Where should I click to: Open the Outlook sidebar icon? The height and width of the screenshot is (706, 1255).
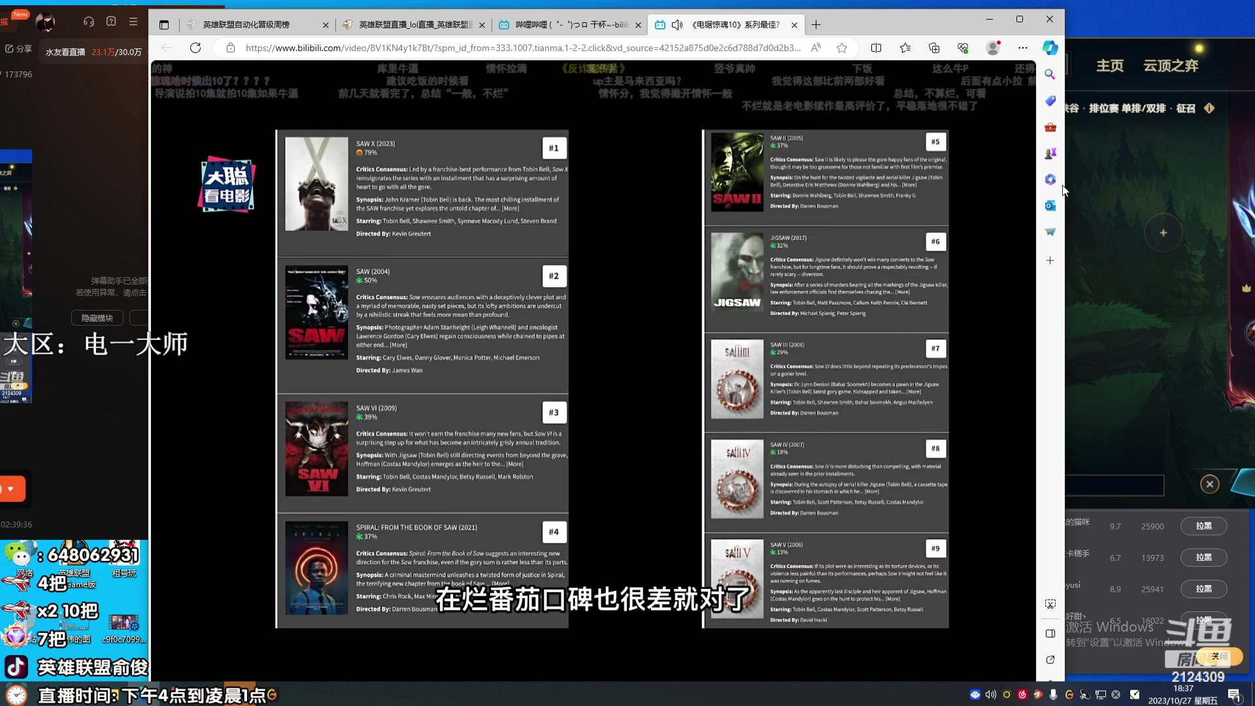coord(1050,205)
